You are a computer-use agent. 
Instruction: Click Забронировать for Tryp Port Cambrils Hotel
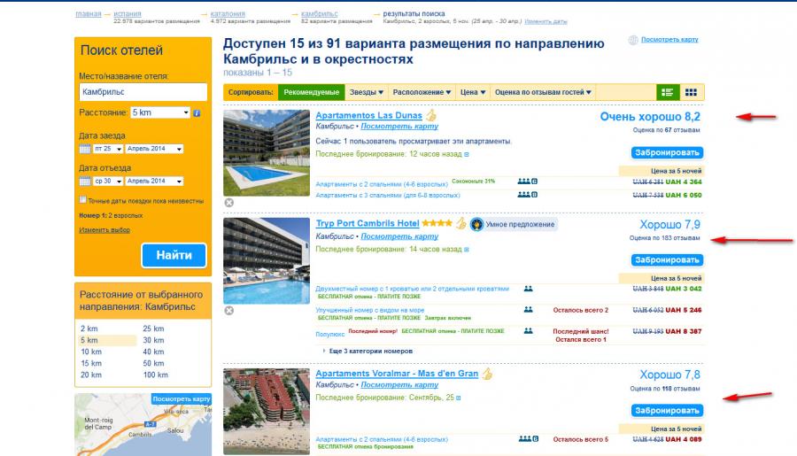(667, 260)
